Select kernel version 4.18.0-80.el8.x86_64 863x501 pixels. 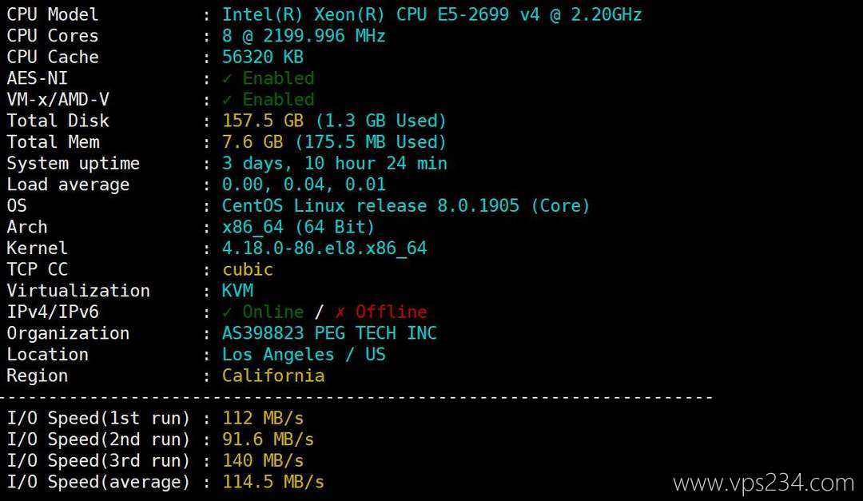click(x=324, y=249)
